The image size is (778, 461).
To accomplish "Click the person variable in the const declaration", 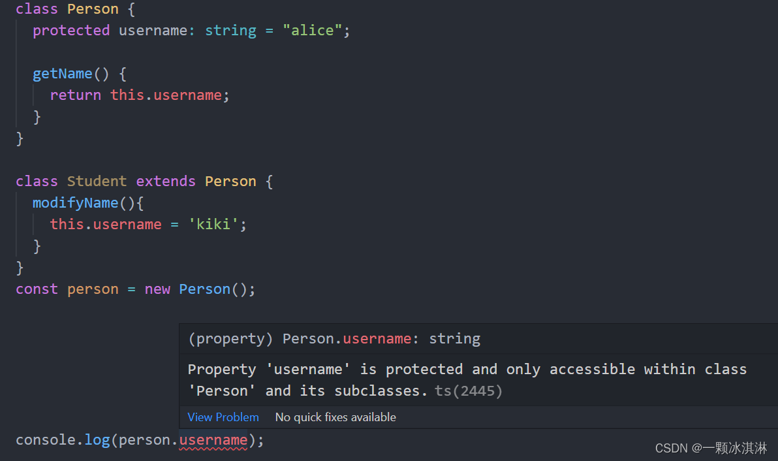I will pyautogui.click(x=93, y=289).
